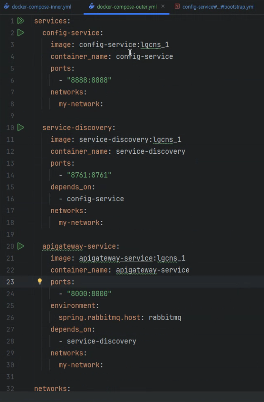Select the port string "8761:8761"

89,175
